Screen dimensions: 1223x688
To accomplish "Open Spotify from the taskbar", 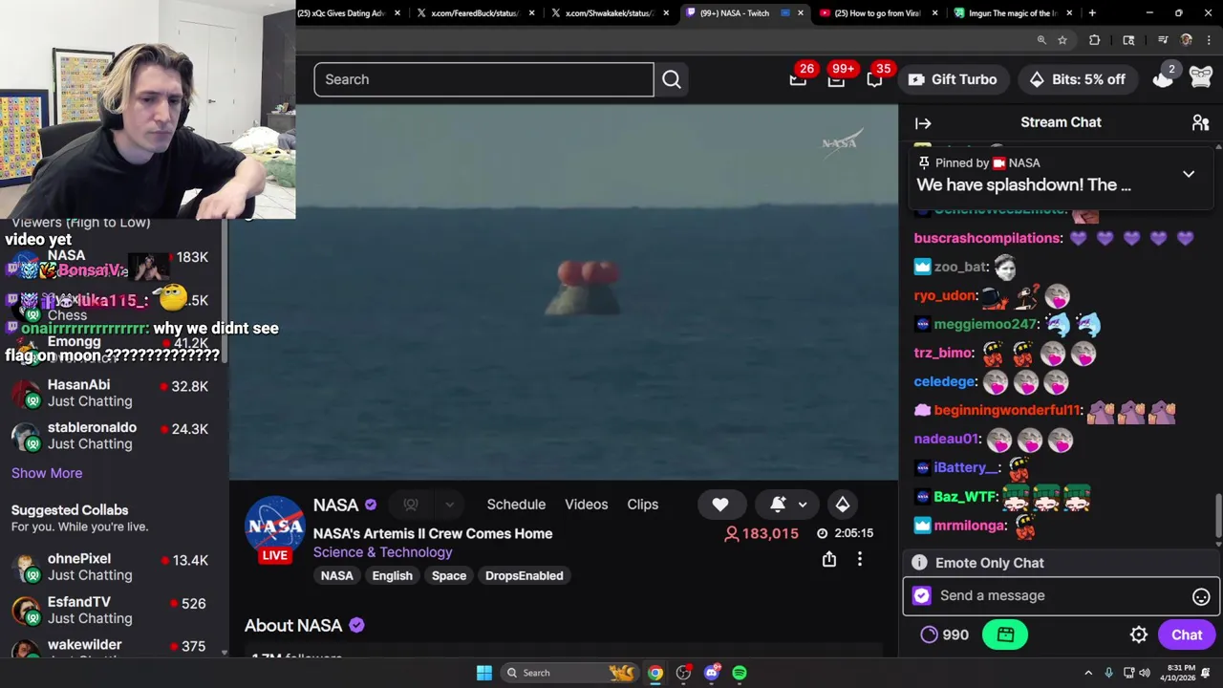I will point(740,673).
